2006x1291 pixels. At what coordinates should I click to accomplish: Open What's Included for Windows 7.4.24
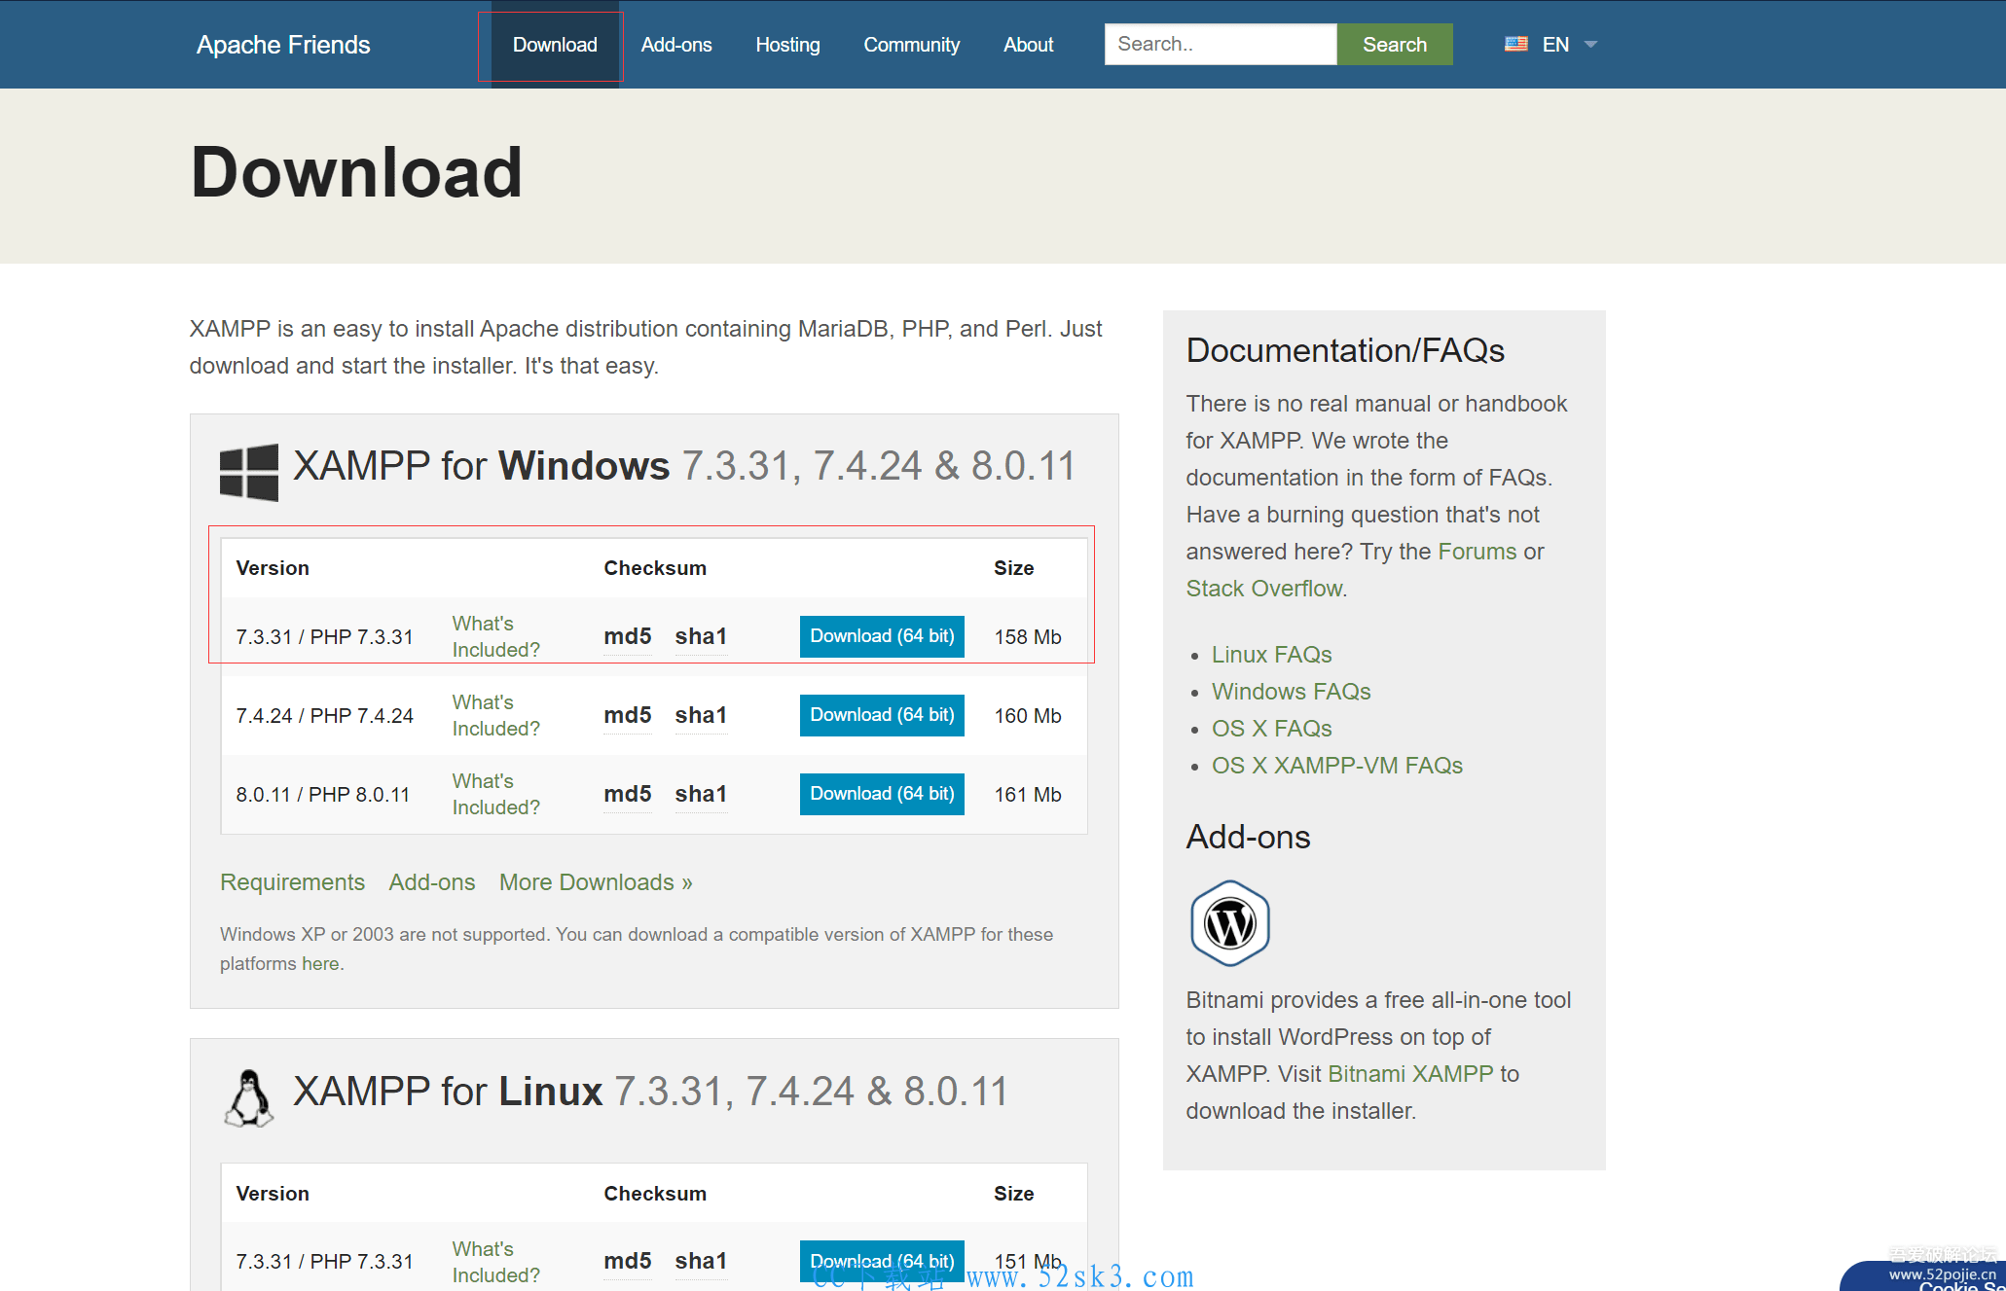click(x=495, y=715)
